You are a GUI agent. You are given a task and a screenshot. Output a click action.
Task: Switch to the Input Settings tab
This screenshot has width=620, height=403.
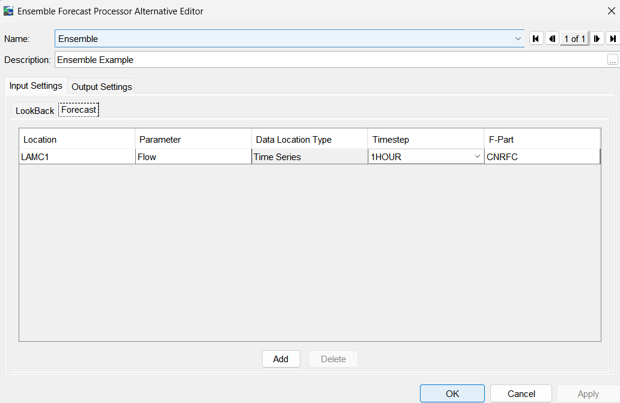35,86
